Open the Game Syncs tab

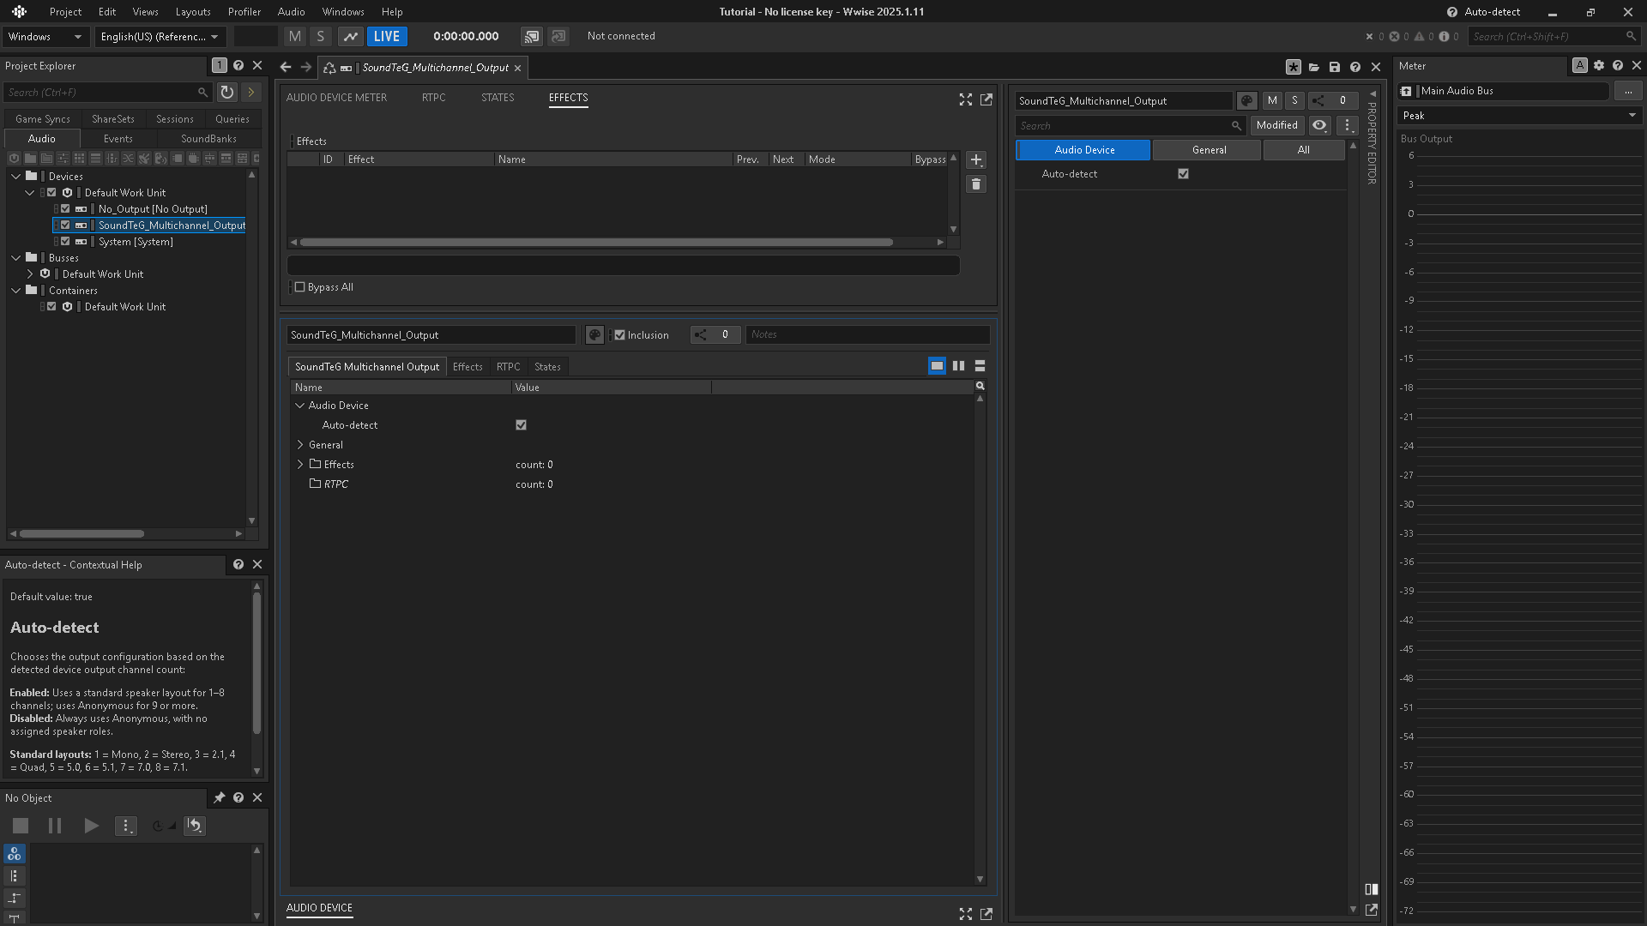(x=43, y=119)
